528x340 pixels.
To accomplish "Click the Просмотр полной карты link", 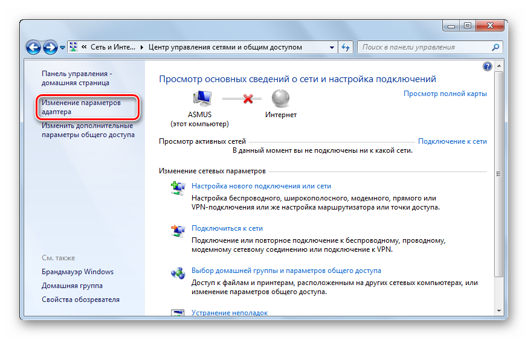I will (x=445, y=94).
